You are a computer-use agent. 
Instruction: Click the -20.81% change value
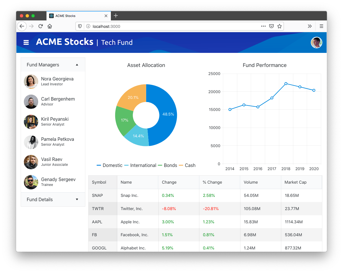click(211, 209)
